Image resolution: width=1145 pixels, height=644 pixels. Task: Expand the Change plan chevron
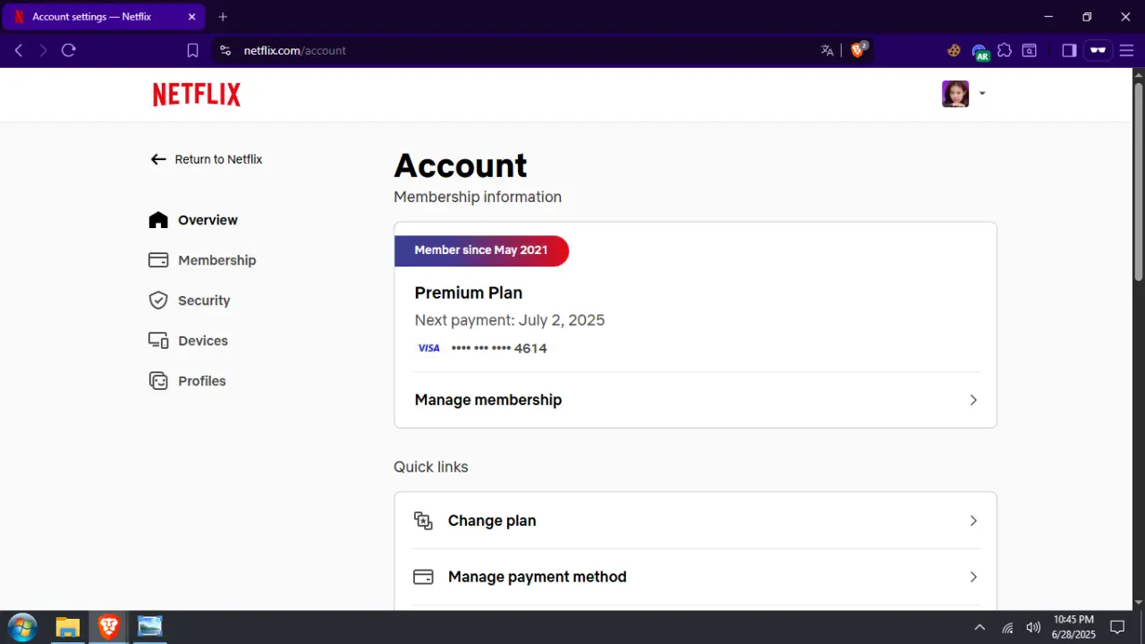click(x=973, y=521)
